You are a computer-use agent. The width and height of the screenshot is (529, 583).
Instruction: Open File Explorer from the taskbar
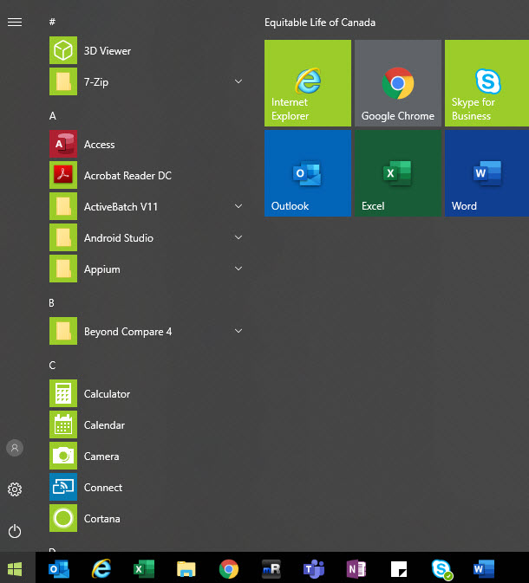186,569
